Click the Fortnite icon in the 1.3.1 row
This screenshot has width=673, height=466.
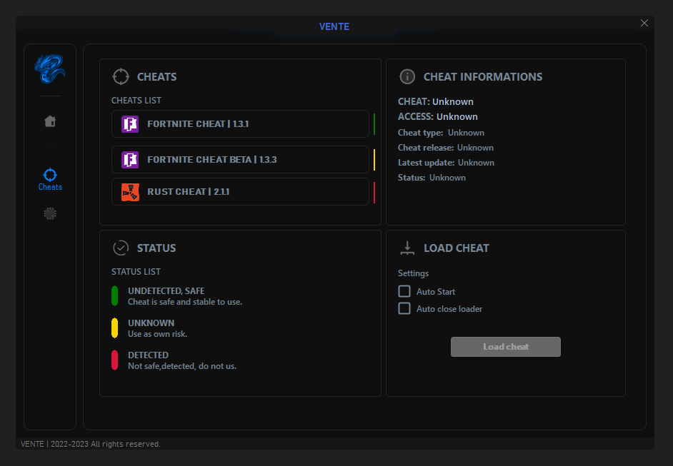[x=130, y=124]
